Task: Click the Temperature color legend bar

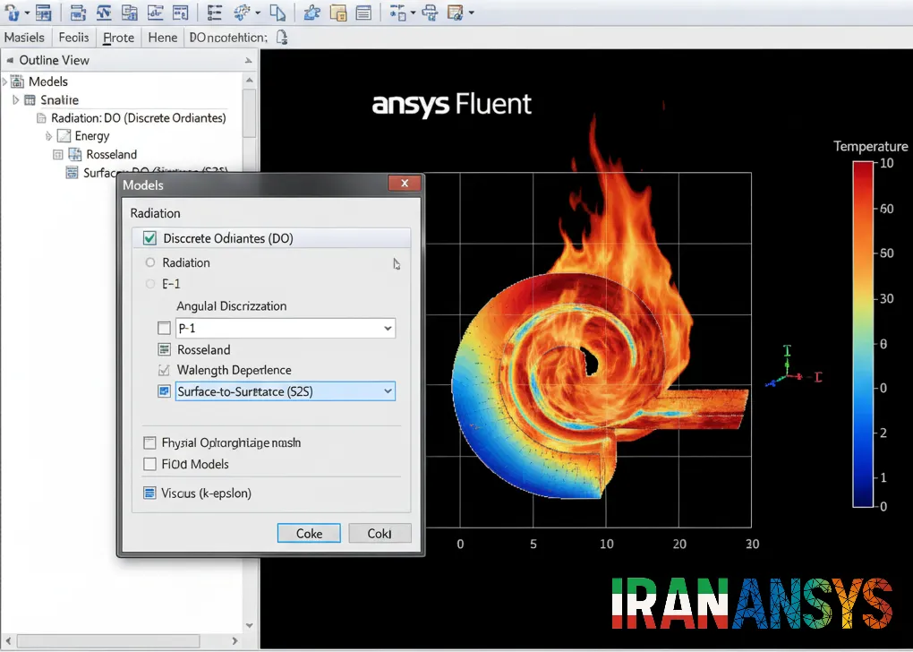Action: click(x=863, y=334)
